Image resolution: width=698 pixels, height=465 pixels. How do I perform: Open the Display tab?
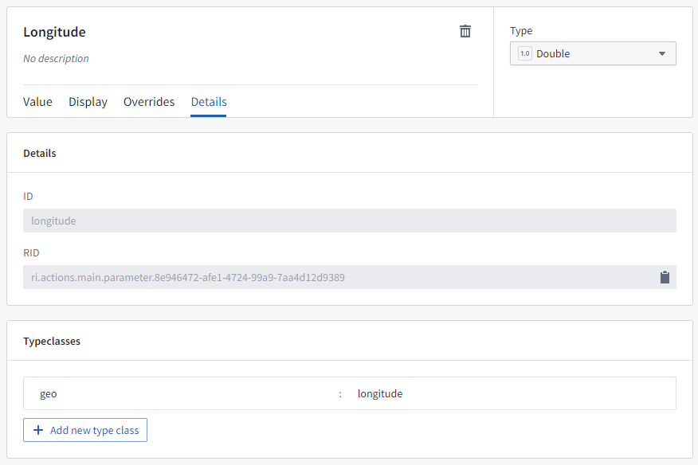coord(88,102)
